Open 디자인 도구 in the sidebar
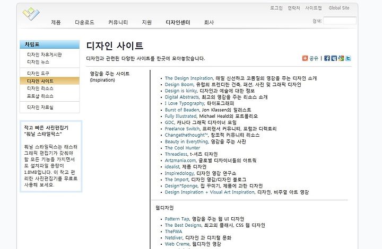 click(x=38, y=73)
